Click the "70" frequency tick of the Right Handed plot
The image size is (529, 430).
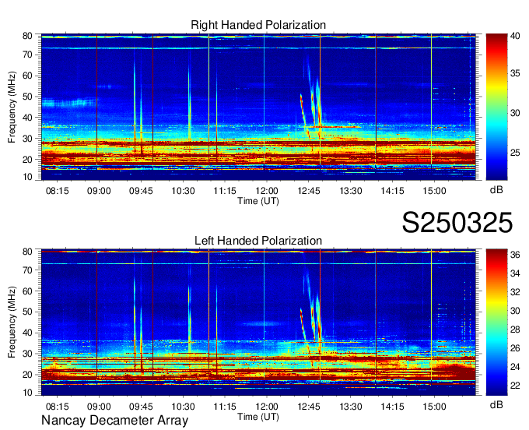point(27,55)
